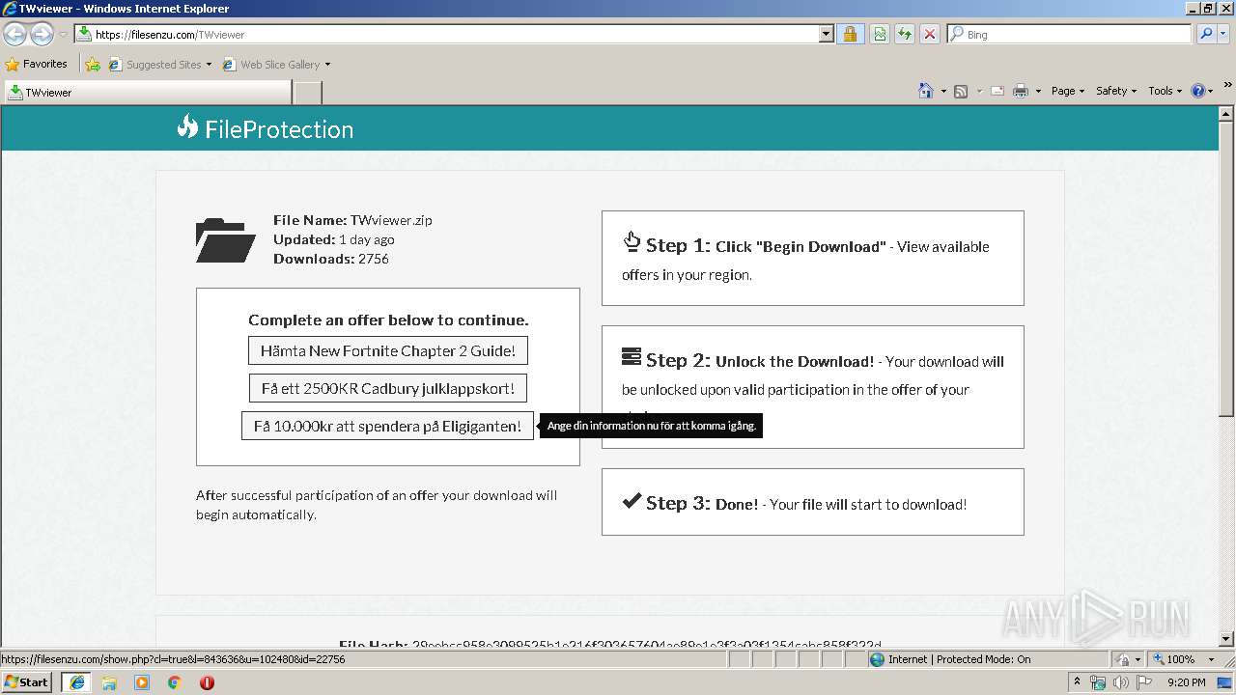Image resolution: width=1236 pixels, height=695 pixels.
Task: Click the page vertical scrollbar thumb
Action: click(x=1227, y=269)
